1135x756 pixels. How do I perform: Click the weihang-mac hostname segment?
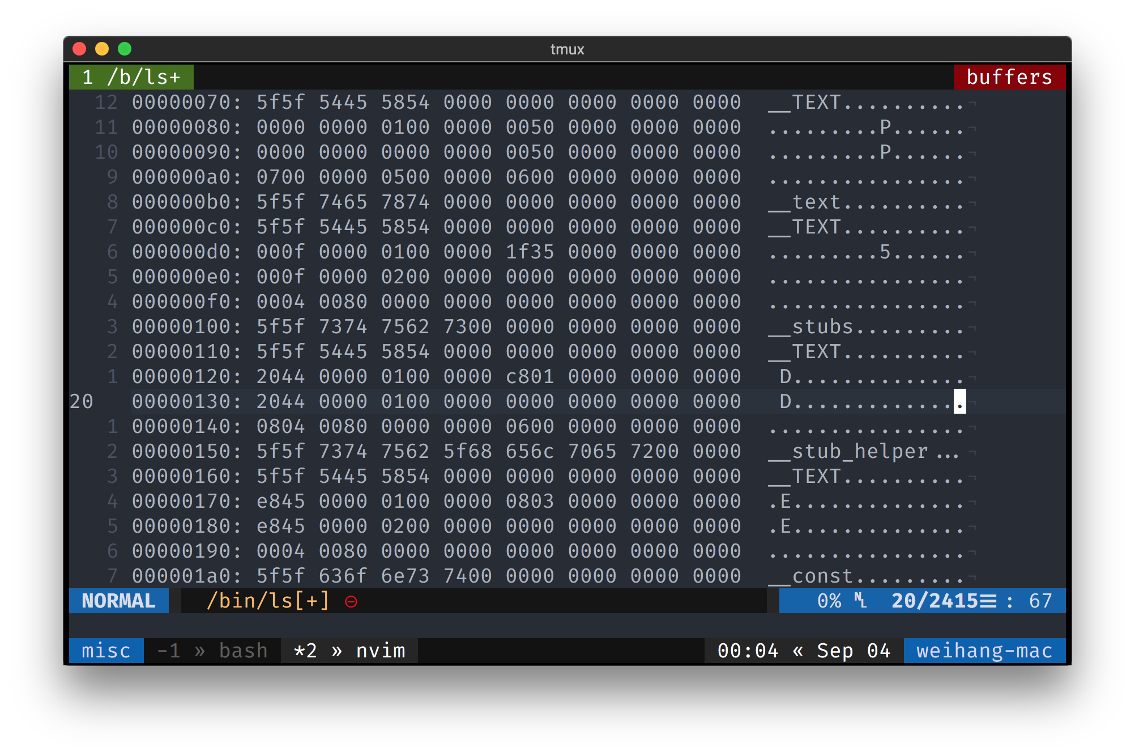tap(984, 651)
